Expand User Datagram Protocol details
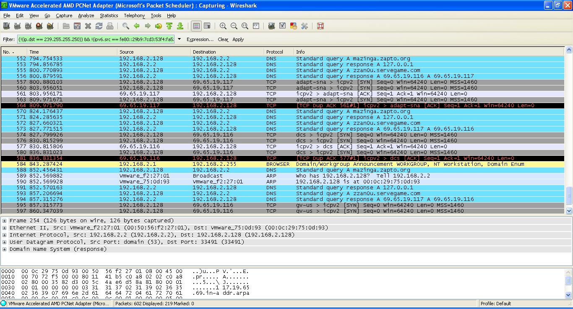This screenshot has width=573, height=309. 4,242
